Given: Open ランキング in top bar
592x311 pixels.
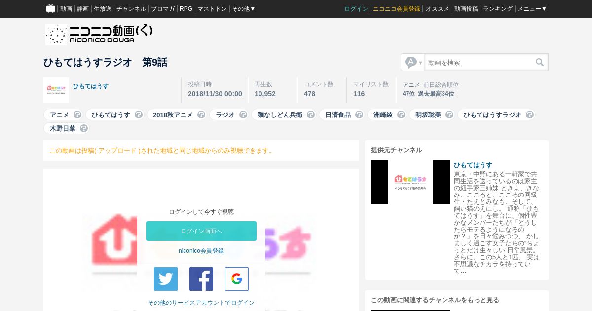Looking at the screenshot, I should pos(498,9).
